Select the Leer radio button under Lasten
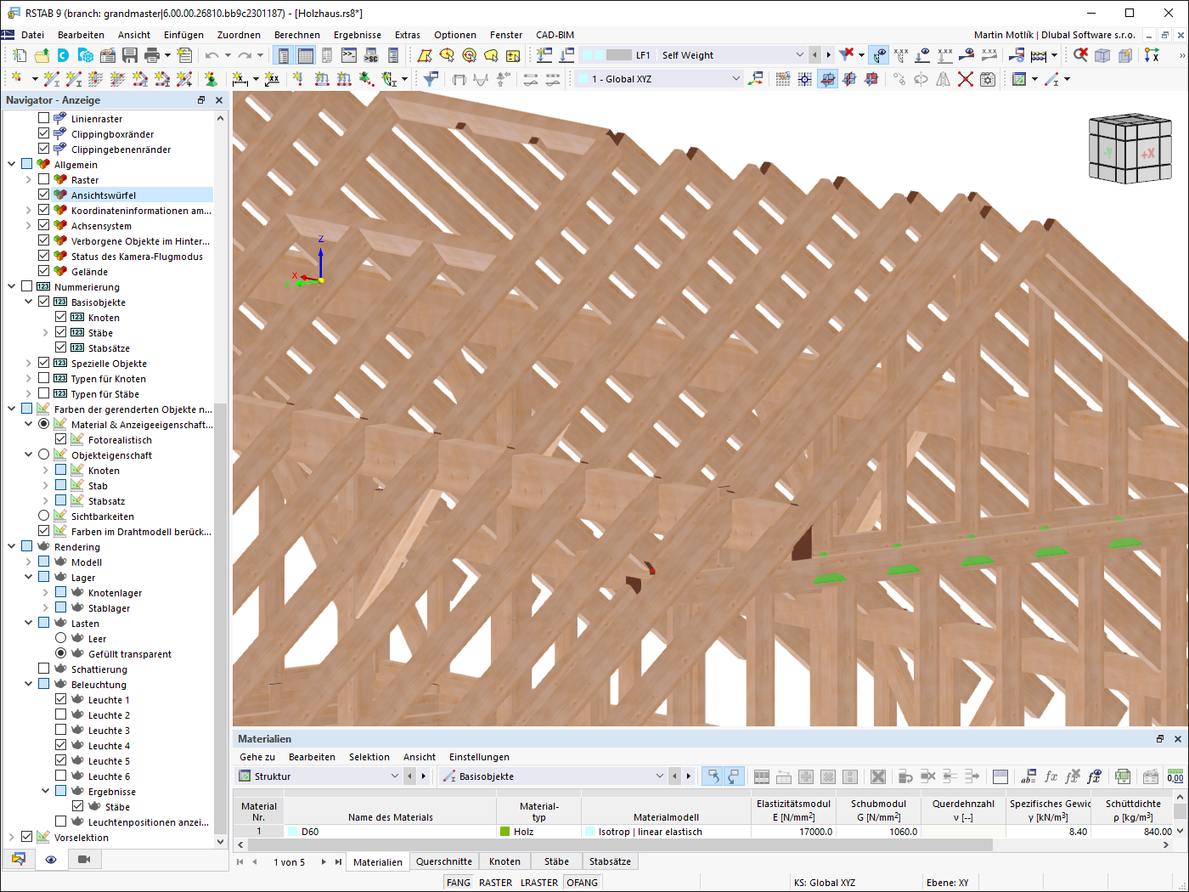Viewport: 1189px width, 892px height. click(x=60, y=638)
